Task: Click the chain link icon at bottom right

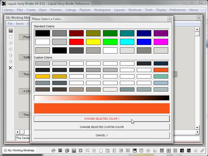Action: pyautogui.click(x=202, y=151)
